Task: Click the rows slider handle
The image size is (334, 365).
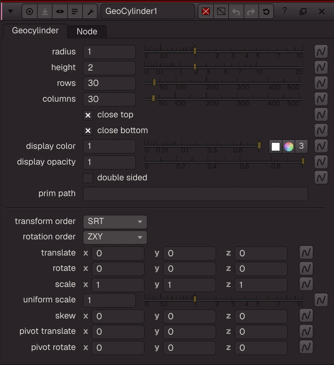Action: tap(154, 82)
